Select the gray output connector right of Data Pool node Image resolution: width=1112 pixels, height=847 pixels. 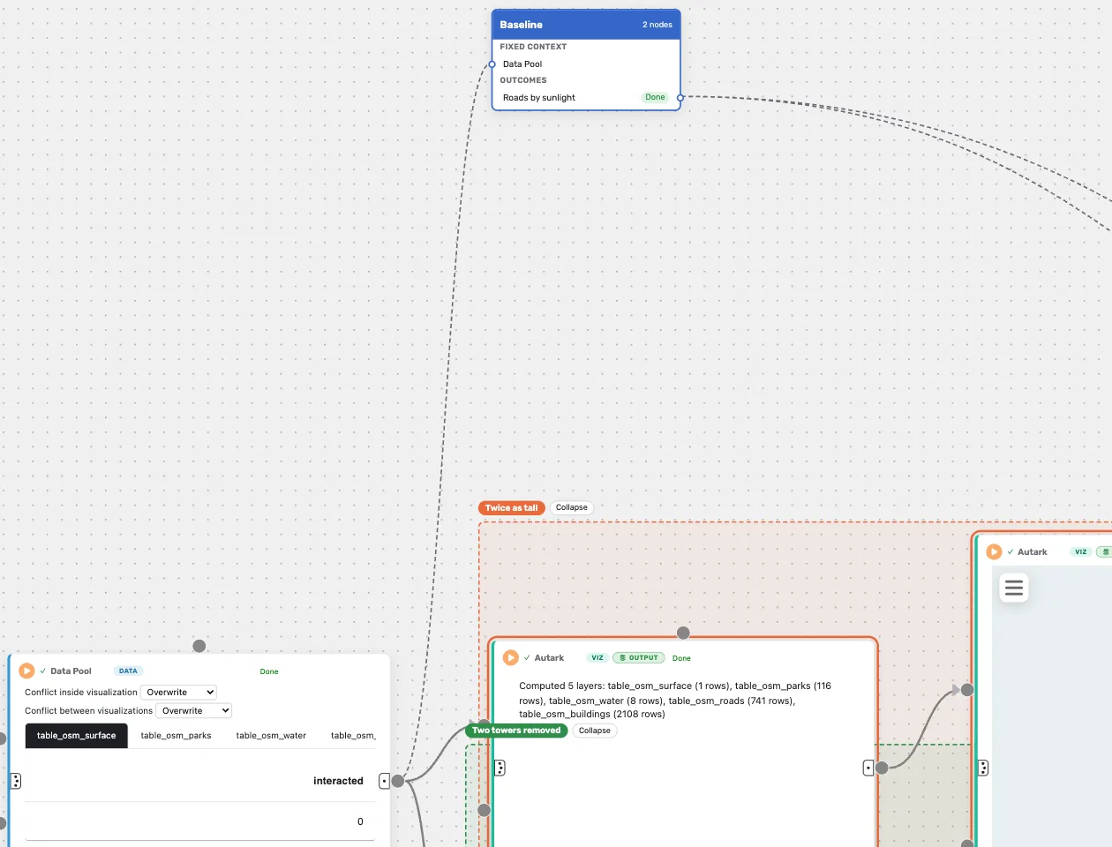coord(398,781)
